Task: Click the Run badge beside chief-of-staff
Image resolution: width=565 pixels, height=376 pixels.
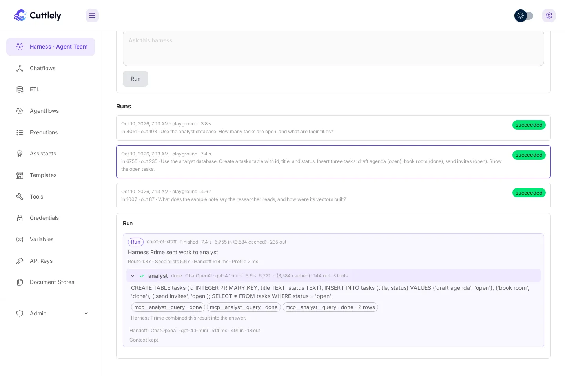Action: coord(136,242)
